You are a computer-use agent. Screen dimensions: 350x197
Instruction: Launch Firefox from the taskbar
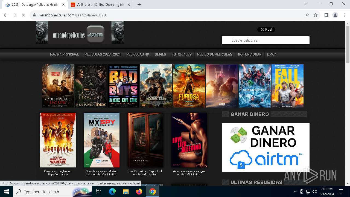coord(139,192)
